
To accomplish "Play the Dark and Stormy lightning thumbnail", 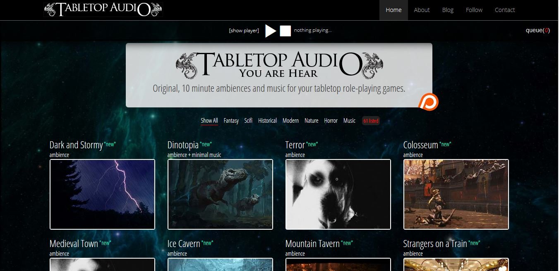I will tap(102, 194).
